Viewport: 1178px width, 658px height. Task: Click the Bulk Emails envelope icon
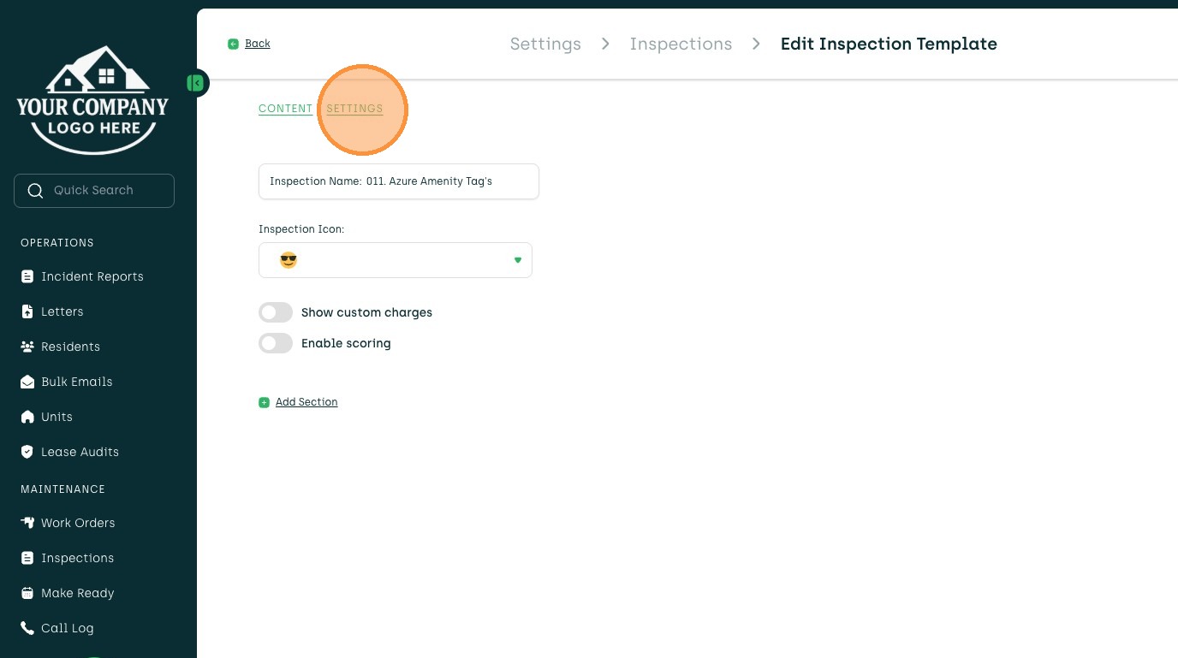[27, 382]
